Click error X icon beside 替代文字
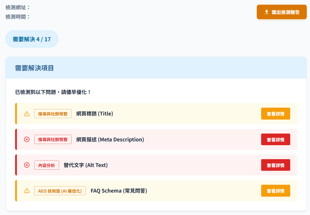 tap(27, 165)
